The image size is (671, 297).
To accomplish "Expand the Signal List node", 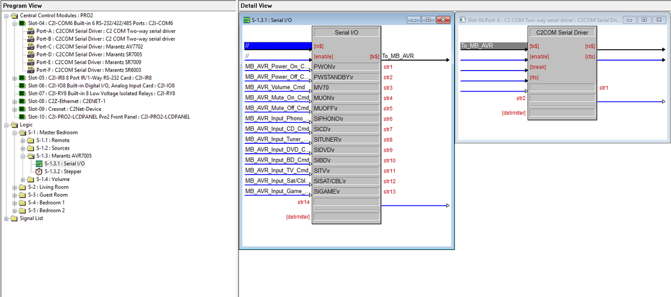I will point(6,219).
